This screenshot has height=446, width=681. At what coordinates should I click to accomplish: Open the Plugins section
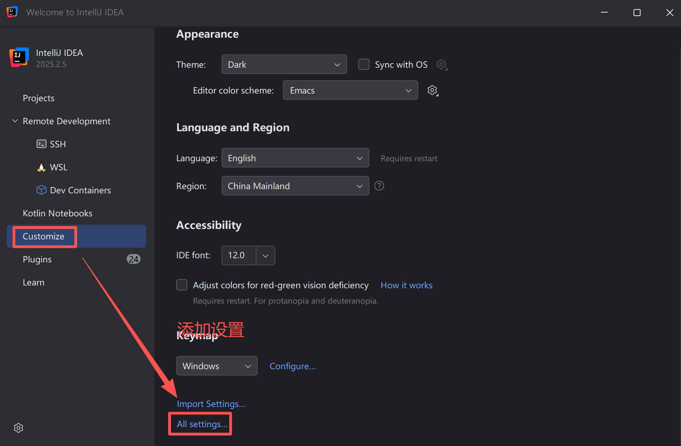click(x=76, y=259)
